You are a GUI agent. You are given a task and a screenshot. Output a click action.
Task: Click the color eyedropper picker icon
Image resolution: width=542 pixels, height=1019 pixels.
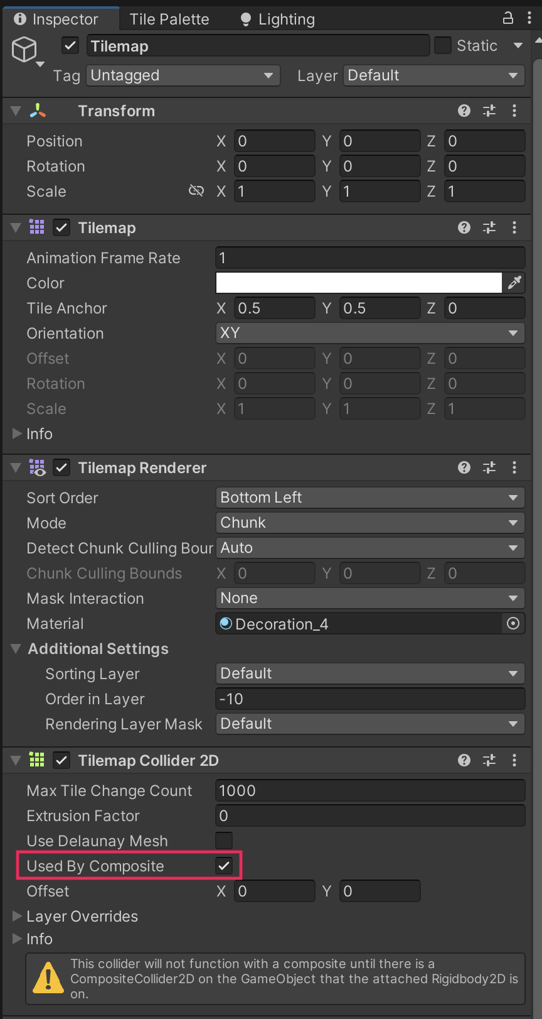pyautogui.click(x=514, y=283)
